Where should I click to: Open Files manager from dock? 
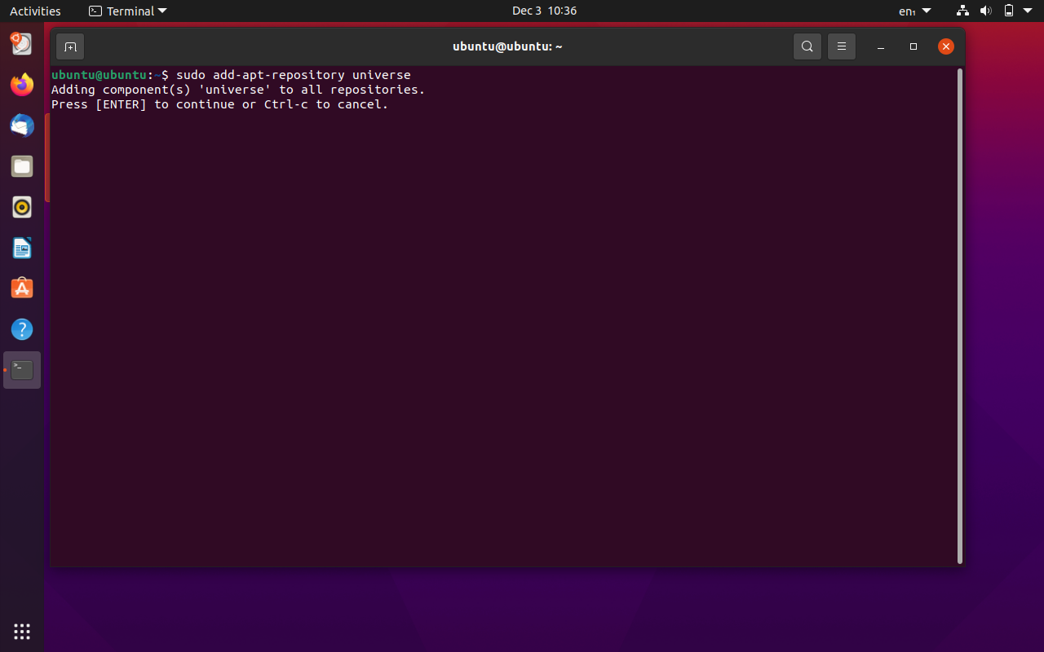[x=22, y=166]
